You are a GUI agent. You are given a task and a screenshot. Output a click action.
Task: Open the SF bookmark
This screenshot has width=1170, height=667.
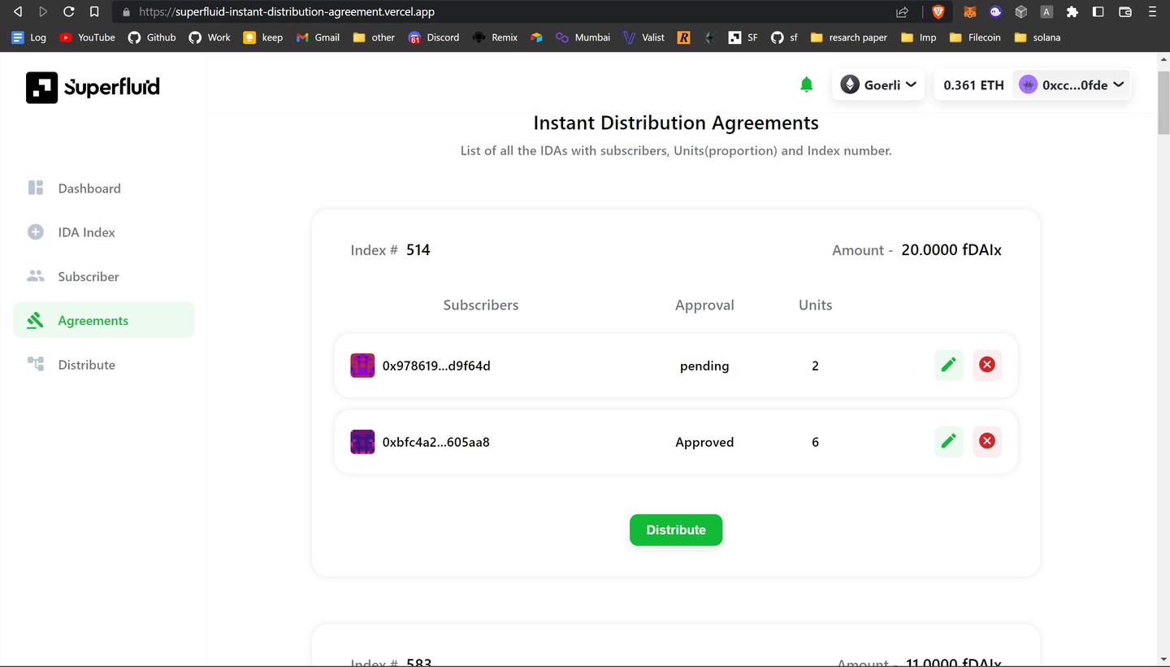743,37
